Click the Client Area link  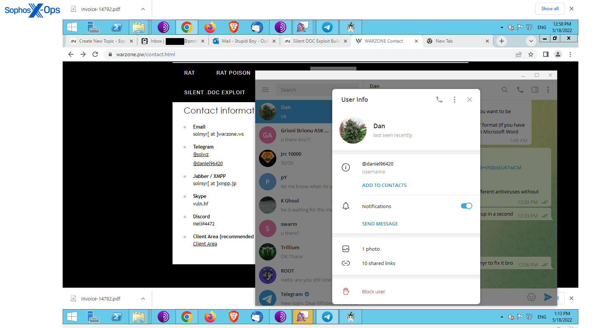205,244
